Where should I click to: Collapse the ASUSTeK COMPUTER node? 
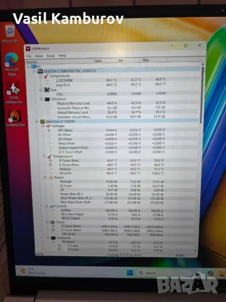coord(35,72)
